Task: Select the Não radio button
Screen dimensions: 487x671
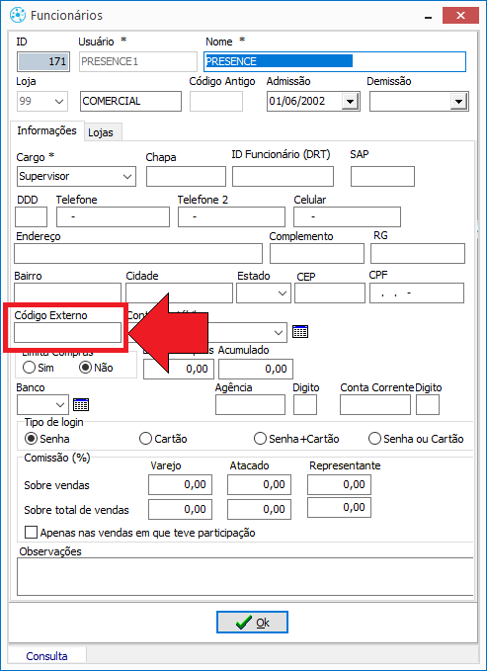Action: (x=85, y=368)
